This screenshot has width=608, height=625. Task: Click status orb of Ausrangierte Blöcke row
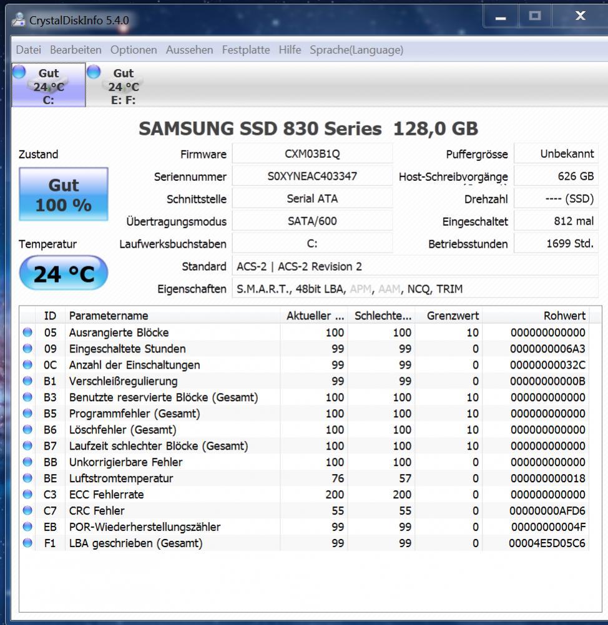27,332
